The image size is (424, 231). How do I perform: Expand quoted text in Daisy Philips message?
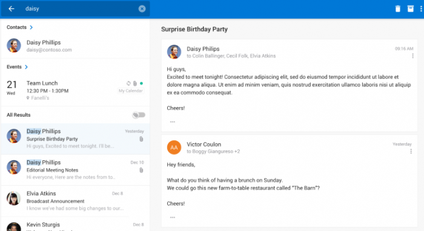click(173, 122)
